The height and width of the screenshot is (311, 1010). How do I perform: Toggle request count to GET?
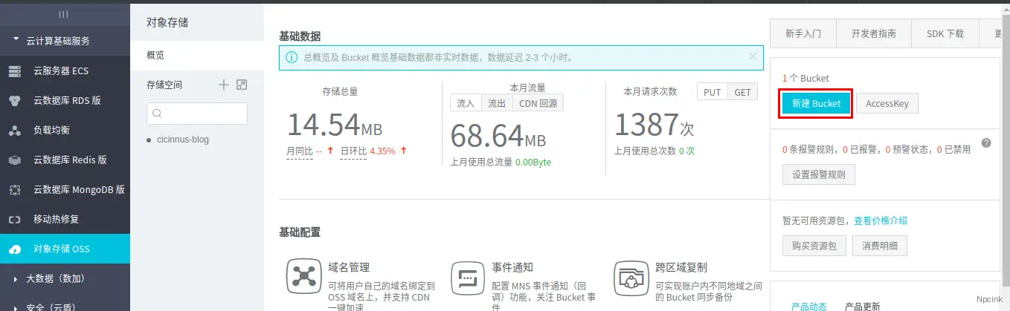(742, 92)
